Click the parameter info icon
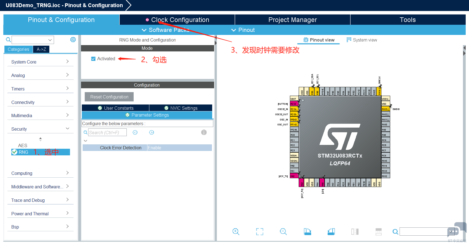The height and width of the screenshot is (245, 469). click(x=204, y=132)
